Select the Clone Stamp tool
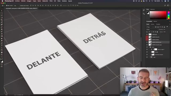Viewport: 171px width, 96px height. (x=2, y=29)
